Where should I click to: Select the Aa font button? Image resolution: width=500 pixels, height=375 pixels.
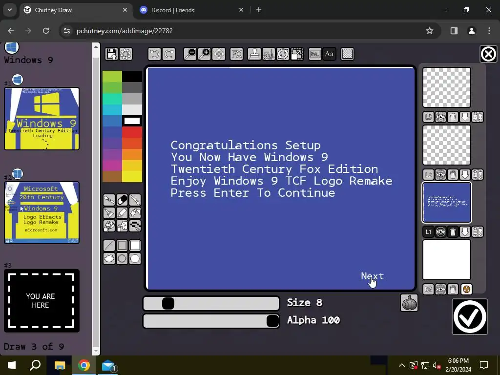[x=329, y=54]
